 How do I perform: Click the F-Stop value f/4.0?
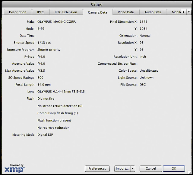(41, 57)
